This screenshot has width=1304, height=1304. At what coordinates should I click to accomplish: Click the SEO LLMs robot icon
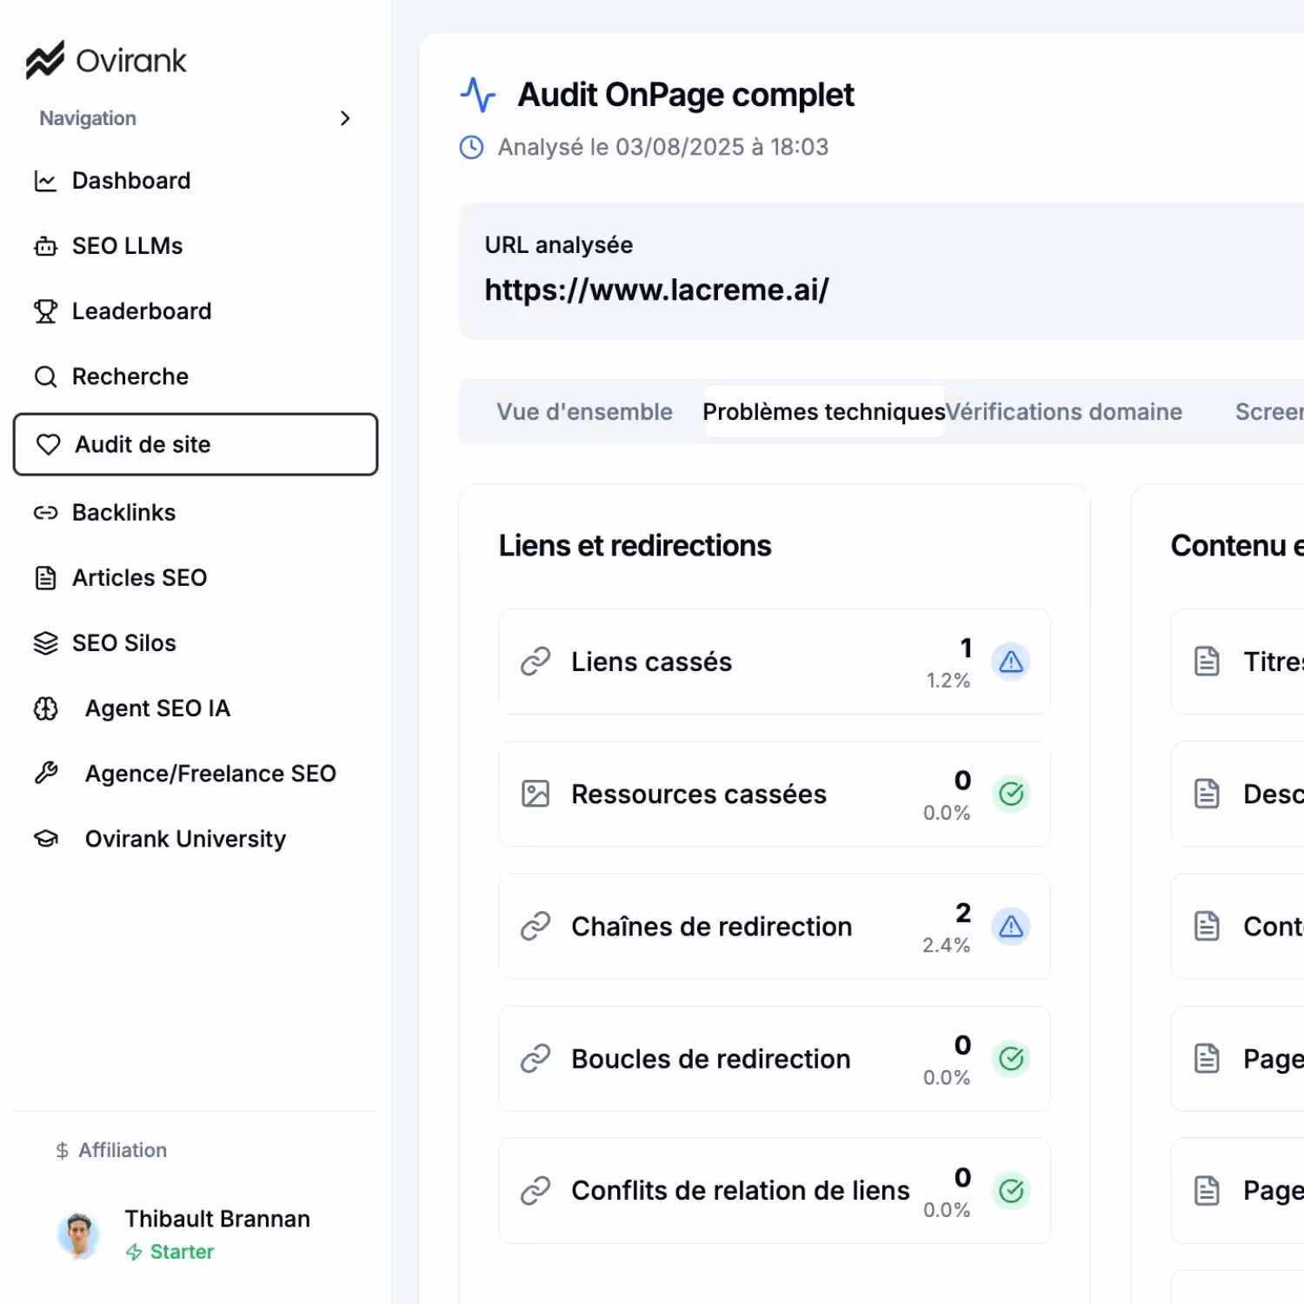point(45,246)
